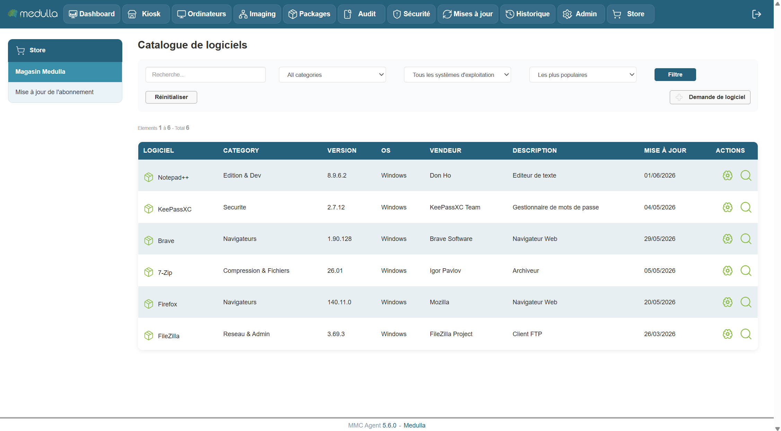The width and height of the screenshot is (781, 431).
Task: Click the 7-Zip settings gear icon
Action: [x=728, y=271]
